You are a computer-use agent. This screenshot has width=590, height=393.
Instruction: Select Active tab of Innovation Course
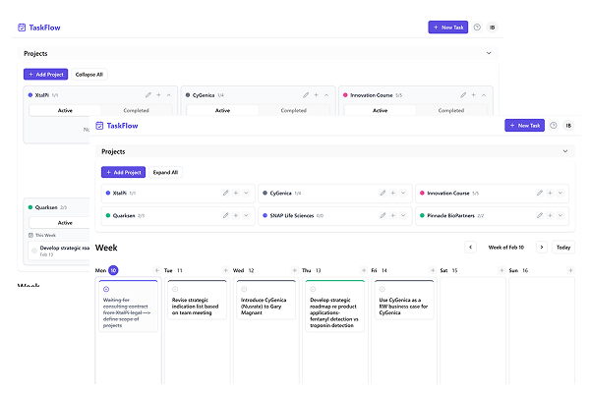coord(380,111)
